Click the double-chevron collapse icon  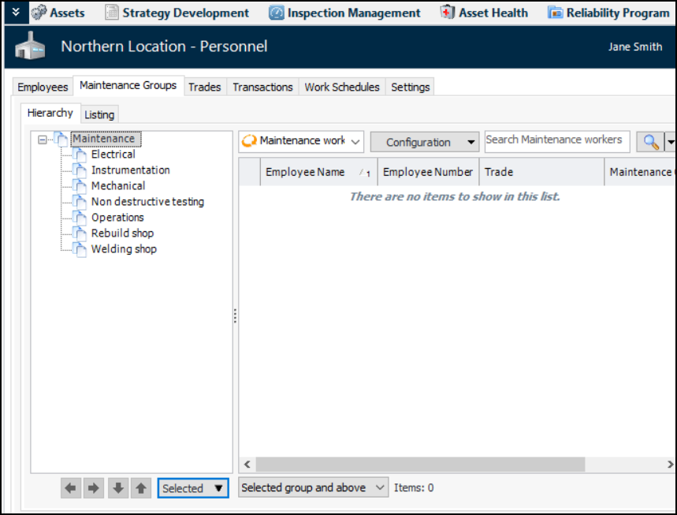click(16, 12)
